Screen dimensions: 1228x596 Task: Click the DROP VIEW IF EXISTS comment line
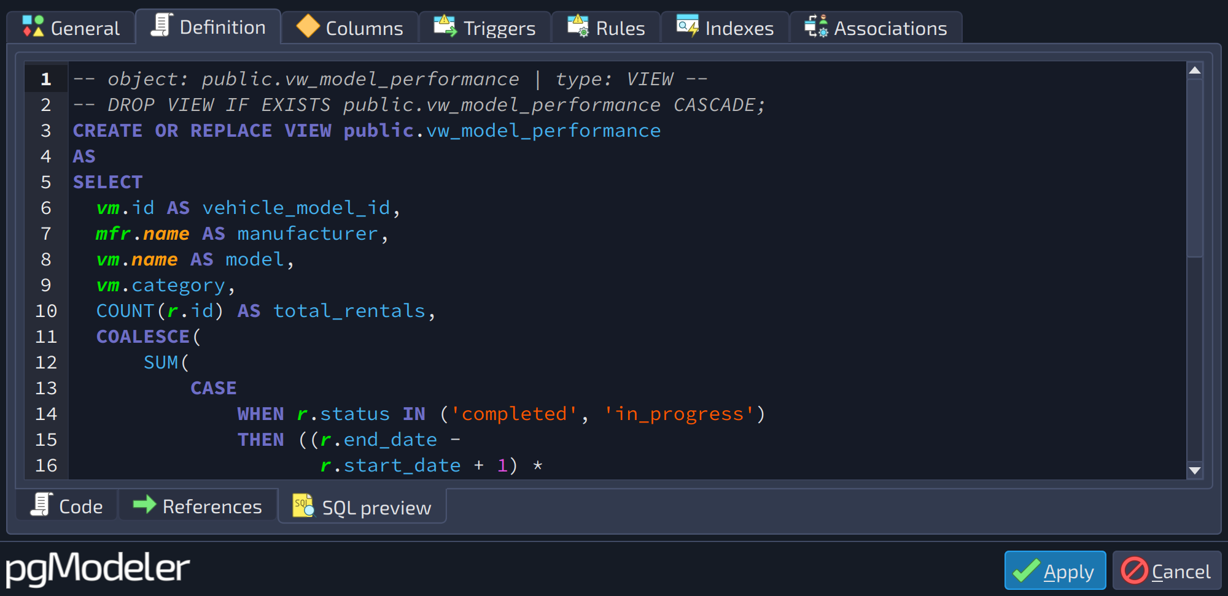click(419, 105)
